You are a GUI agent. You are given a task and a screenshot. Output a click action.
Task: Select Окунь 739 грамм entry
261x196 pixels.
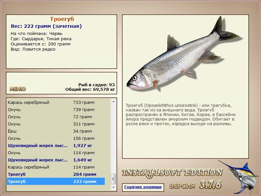[56, 110]
